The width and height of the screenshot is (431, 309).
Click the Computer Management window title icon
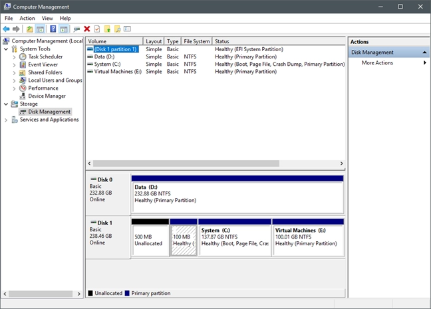(7, 7)
